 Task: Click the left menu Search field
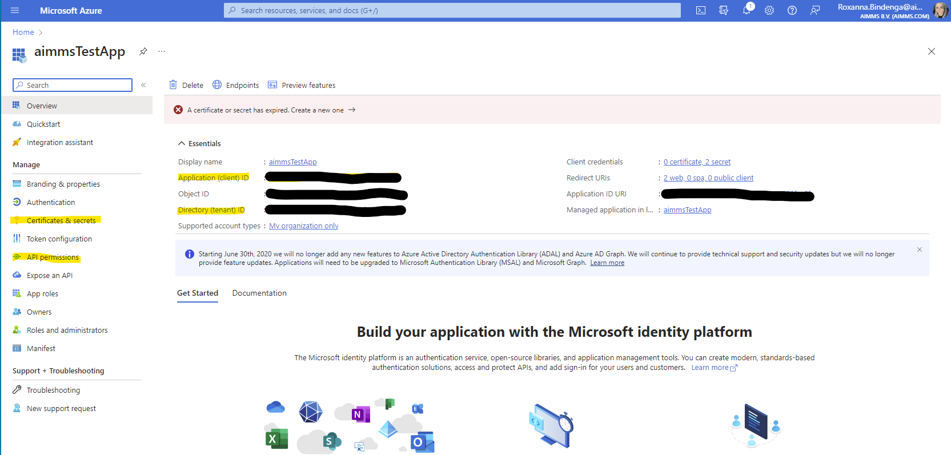click(x=73, y=85)
